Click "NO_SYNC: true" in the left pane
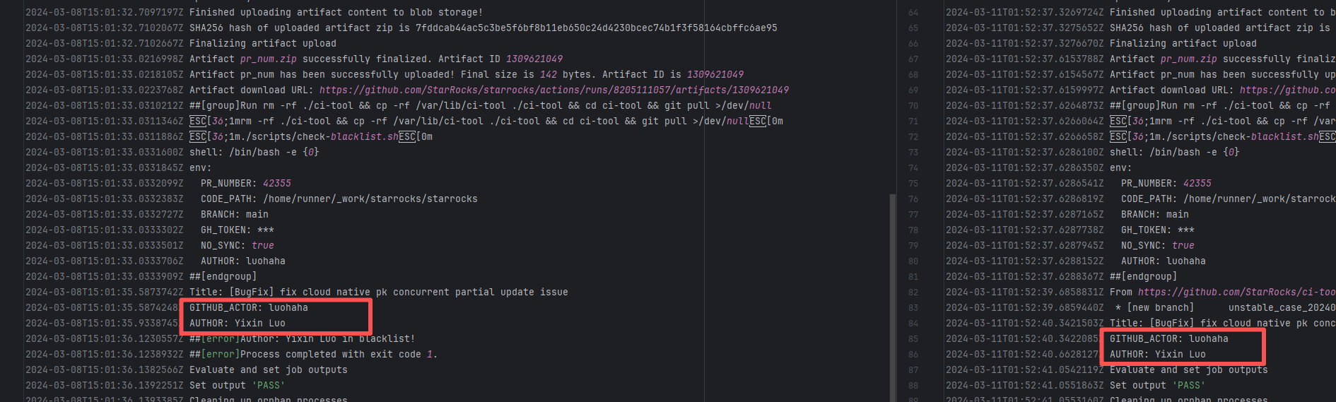This screenshot has width=1336, height=402. (237, 245)
